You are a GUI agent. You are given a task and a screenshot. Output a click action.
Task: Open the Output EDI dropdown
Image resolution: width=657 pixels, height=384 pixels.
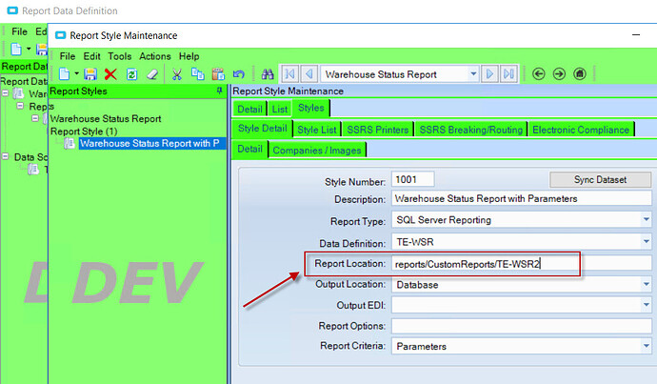(646, 305)
